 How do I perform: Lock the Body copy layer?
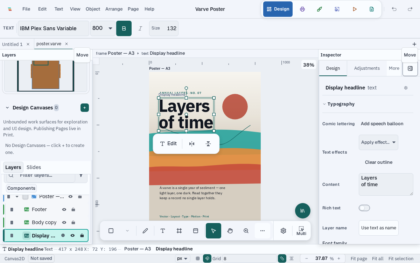(73, 222)
